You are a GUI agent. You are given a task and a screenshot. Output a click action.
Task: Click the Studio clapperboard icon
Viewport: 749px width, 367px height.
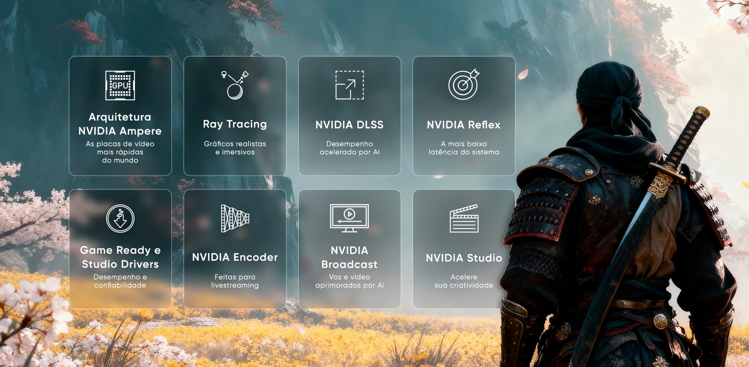[x=464, y=219]
